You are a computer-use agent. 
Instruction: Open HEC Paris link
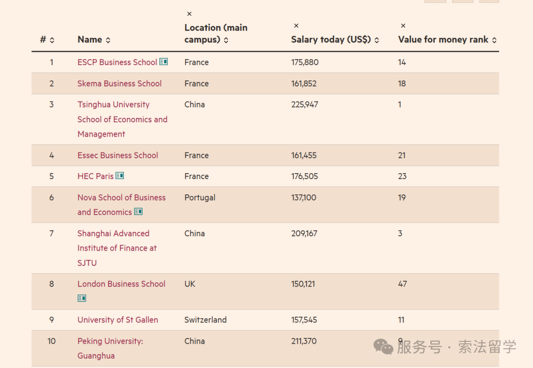point(96,177)
